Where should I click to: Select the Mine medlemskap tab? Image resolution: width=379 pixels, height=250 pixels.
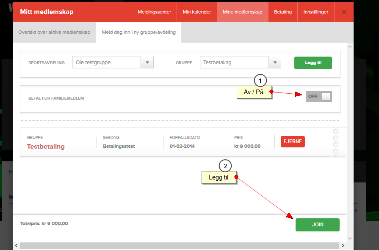click(243, 12)
